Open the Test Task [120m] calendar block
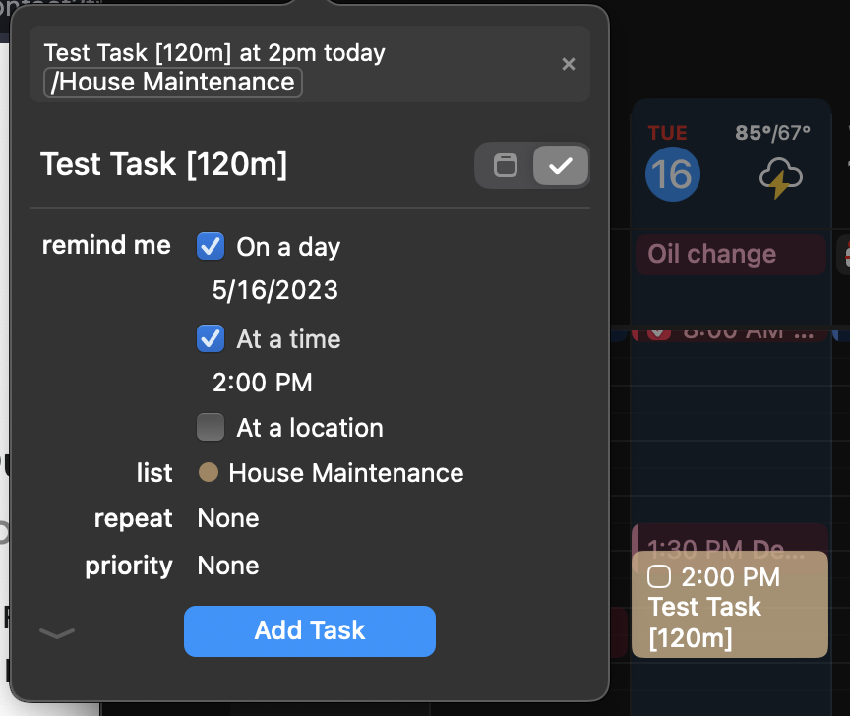 click(x=730, y=604)
